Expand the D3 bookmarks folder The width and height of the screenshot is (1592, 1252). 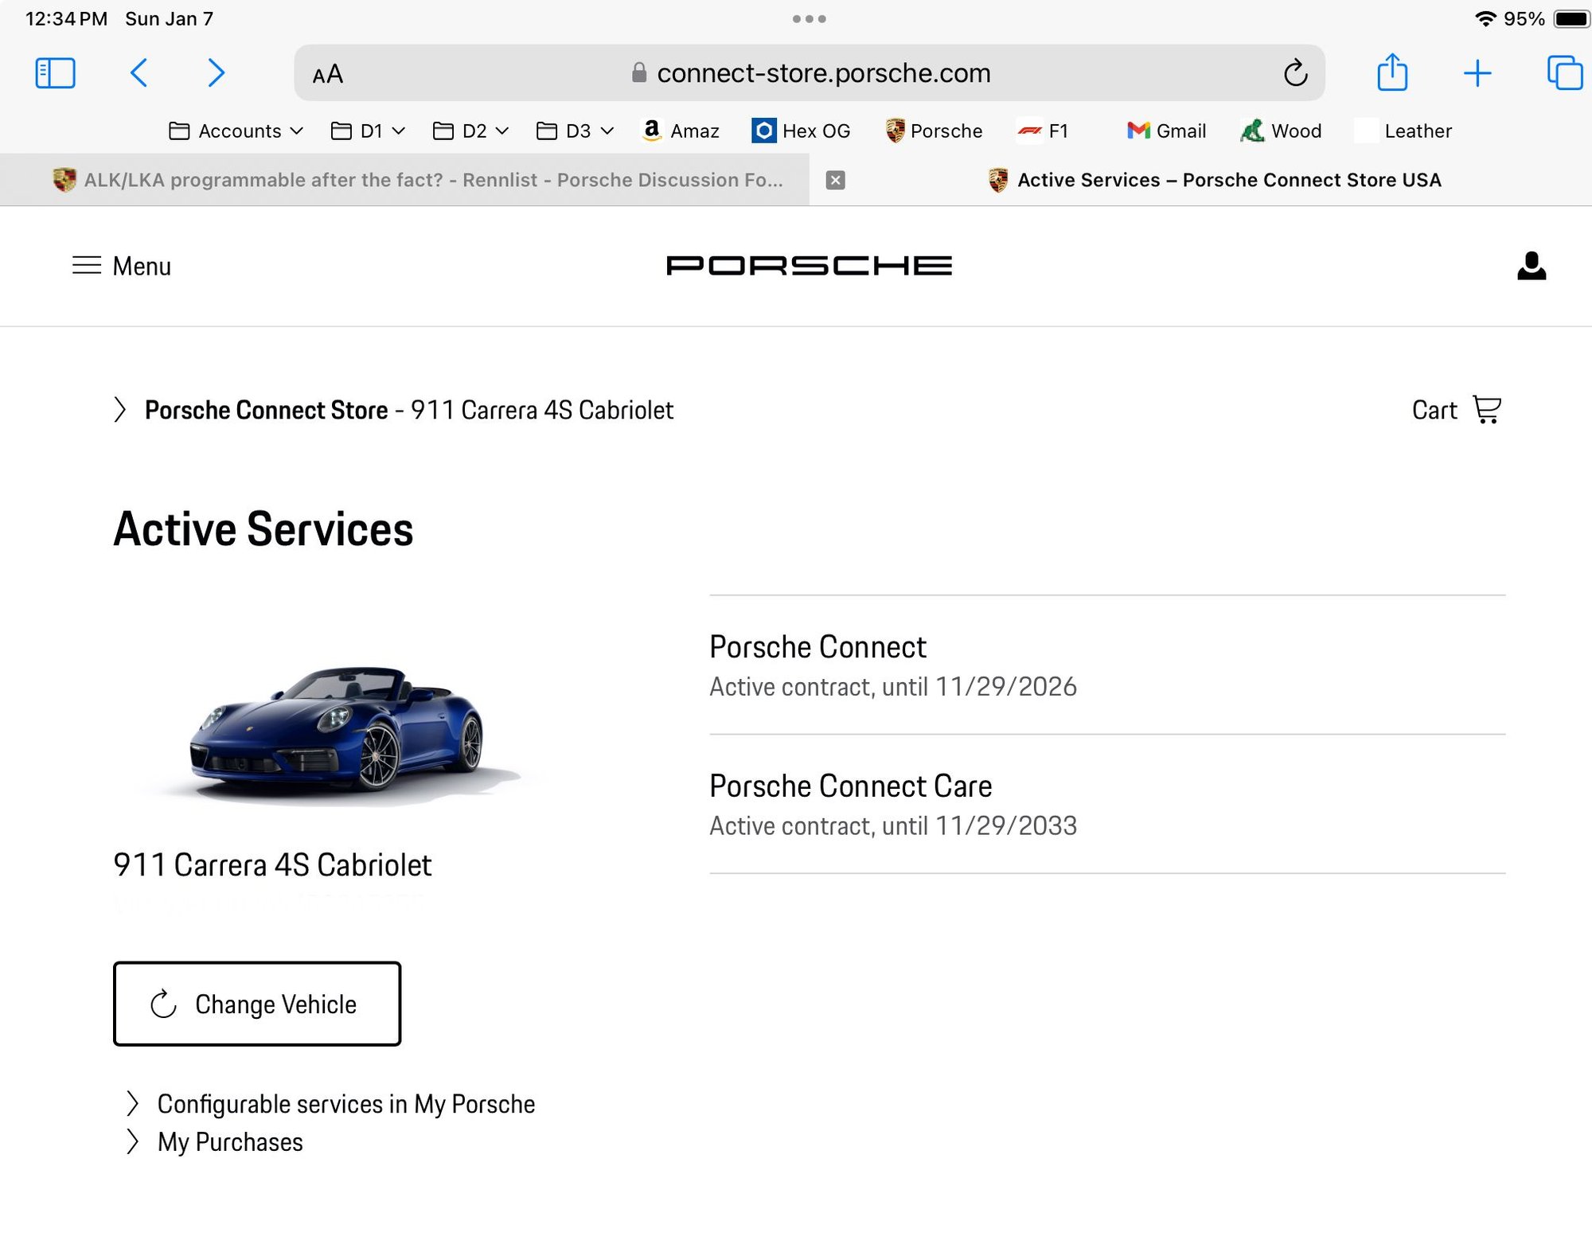click(575, 131)
